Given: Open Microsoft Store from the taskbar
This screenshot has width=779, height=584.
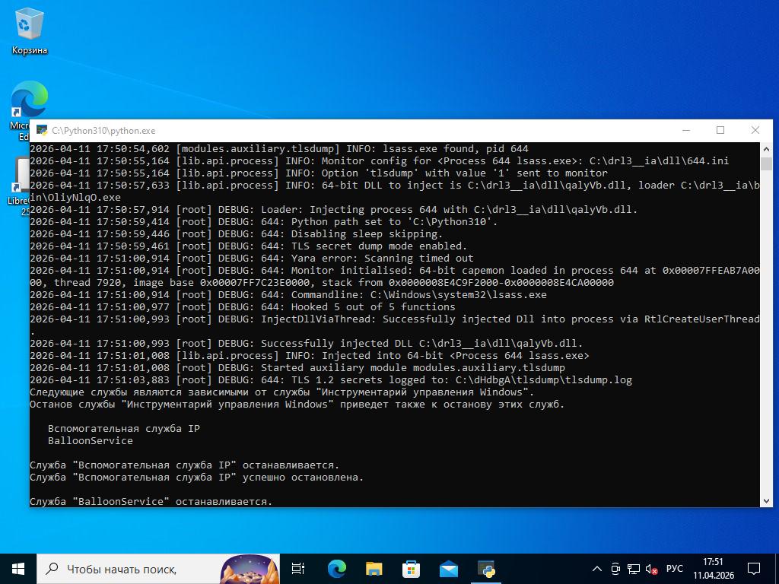Looking at the screenshot, I should (x=411, y=569).
